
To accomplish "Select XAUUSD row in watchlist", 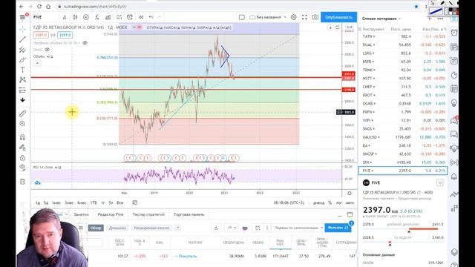I will pyautogui.click(x=403, y=137).
